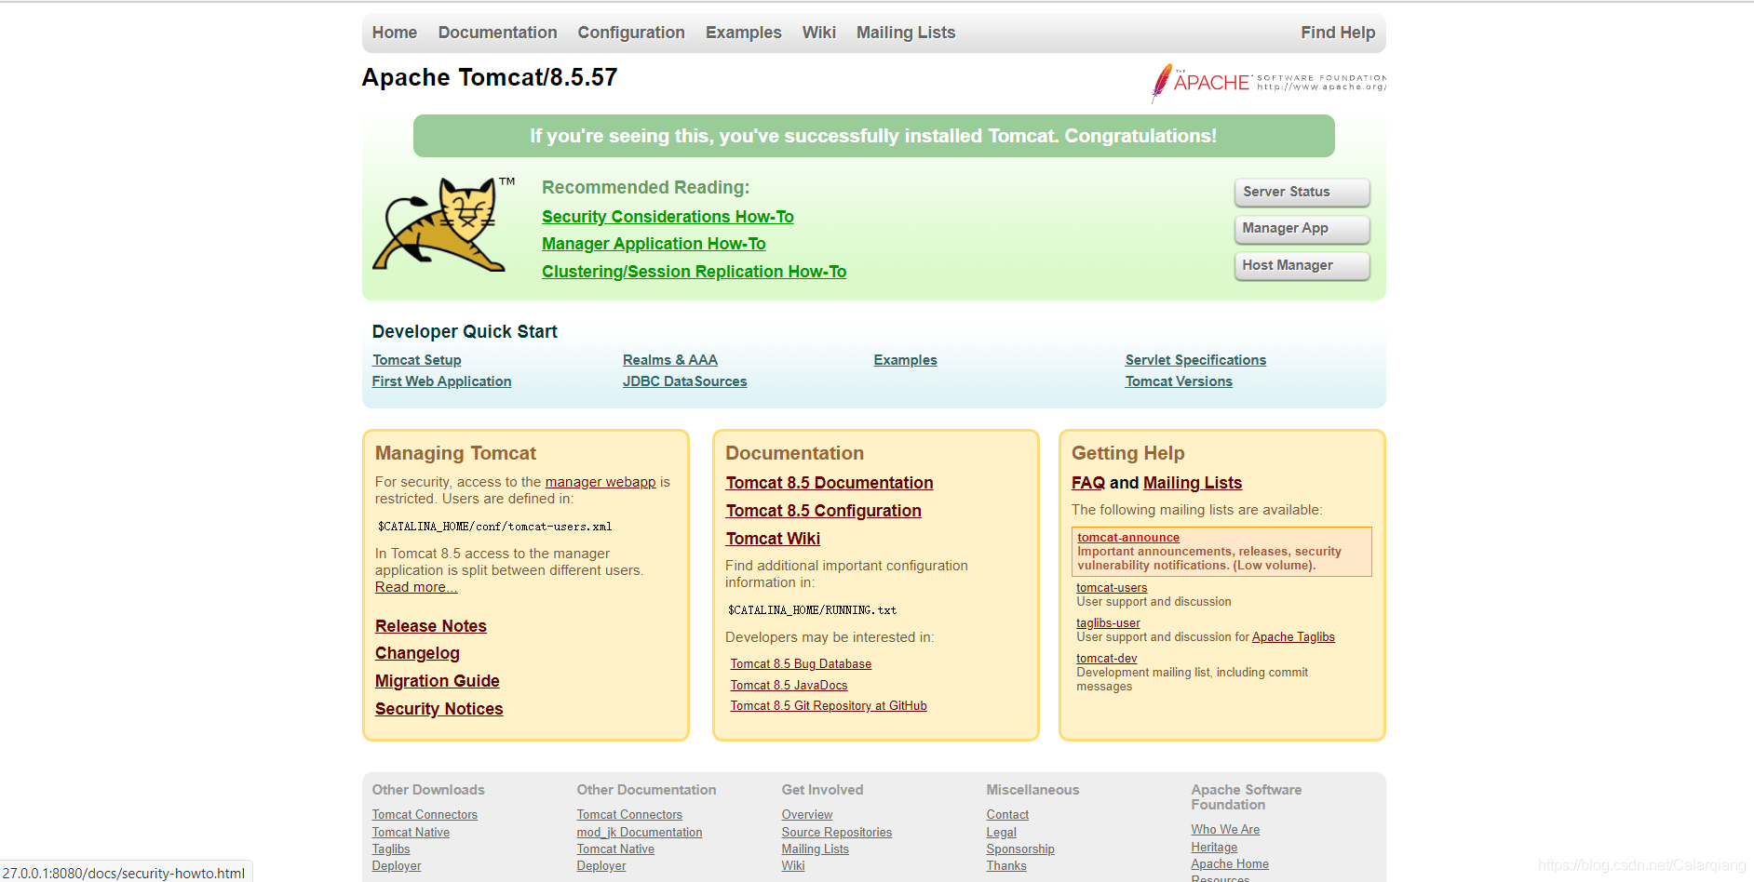Click Deployer under Other Downloads

pyautogui.click(x=397, y=866)
